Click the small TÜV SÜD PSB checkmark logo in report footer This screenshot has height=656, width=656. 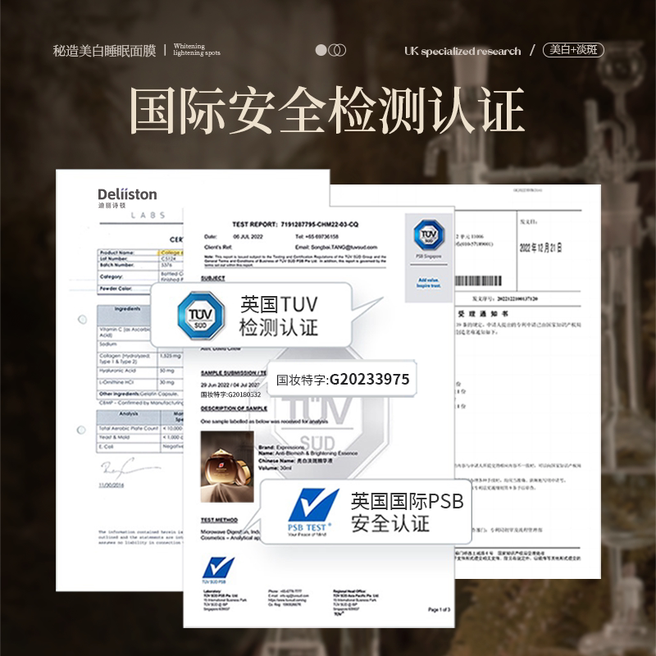218,570
